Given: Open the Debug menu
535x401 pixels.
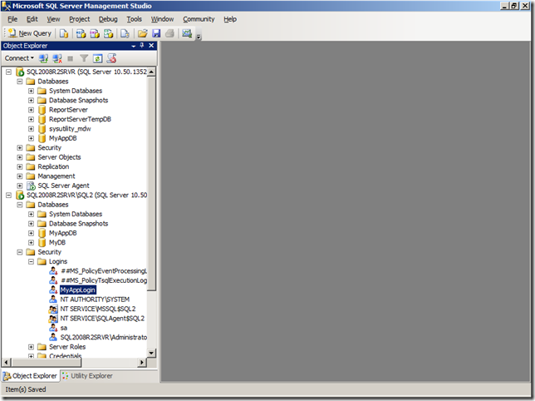Looking at the screenshot, I should point(108,19).
